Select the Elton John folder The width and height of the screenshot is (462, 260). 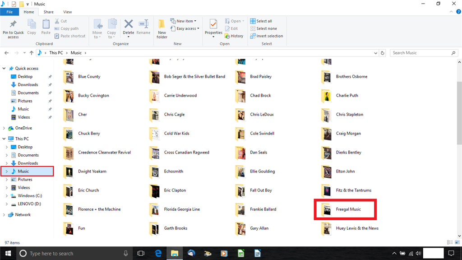[x=338, y=171]
